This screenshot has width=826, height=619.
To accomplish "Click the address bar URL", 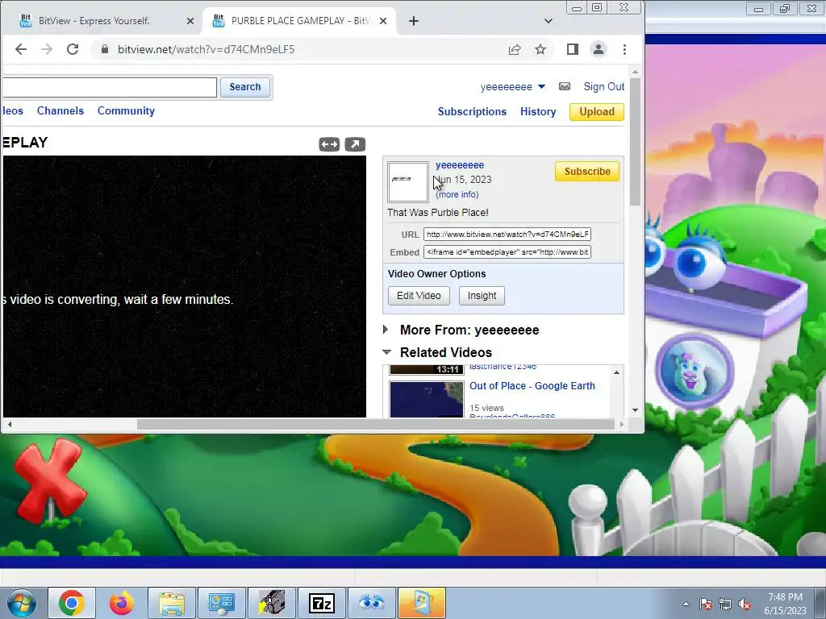I will point(206,49).
